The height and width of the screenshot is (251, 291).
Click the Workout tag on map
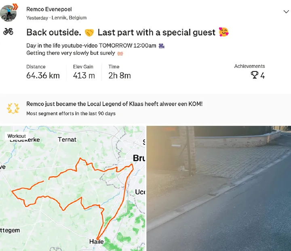point(17,136)
